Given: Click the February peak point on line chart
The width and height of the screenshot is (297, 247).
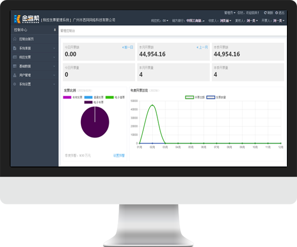Looking at the screenshot, I should (x=152, y=105).
